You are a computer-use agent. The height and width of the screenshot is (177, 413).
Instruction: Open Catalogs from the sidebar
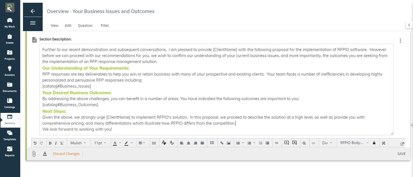point(10,103)
